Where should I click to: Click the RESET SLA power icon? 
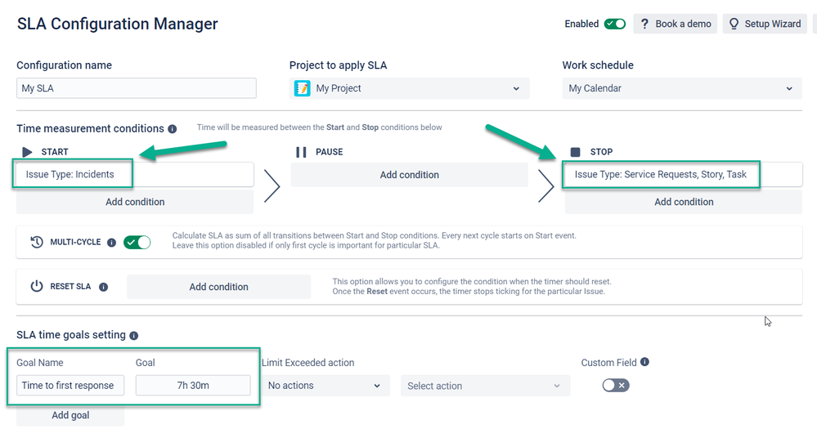coord(37,286)
